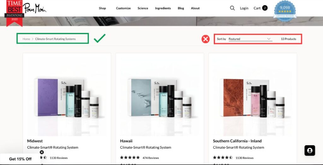
Task: Expand the Sort by Featured dropdown
Action: [250, 39]
